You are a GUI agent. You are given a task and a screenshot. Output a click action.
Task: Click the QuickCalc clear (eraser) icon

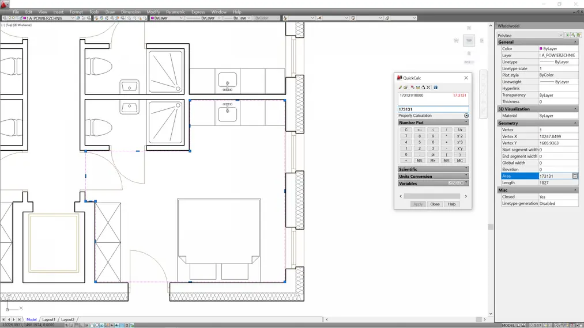click(400, 87)
